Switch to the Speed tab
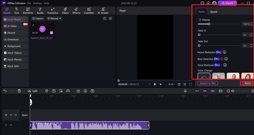 click(x=214, y=12)
